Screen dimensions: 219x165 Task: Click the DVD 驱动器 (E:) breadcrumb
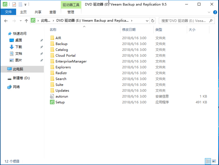click(x=92, y=21)
